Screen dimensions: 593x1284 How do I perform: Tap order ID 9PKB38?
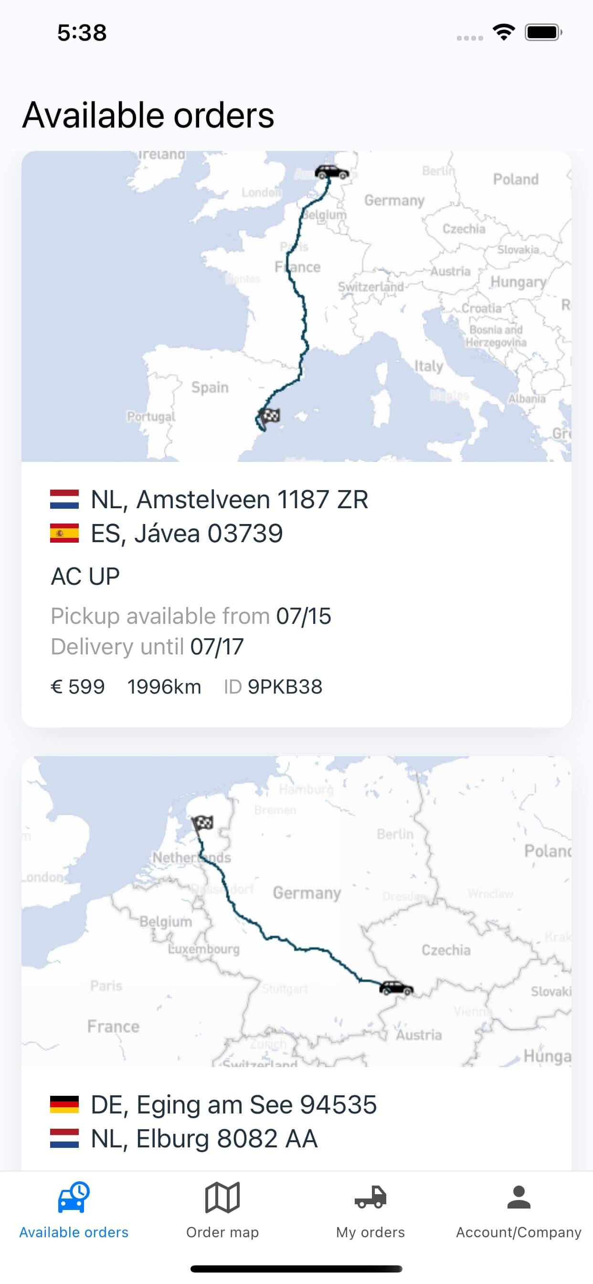[285, 687]
